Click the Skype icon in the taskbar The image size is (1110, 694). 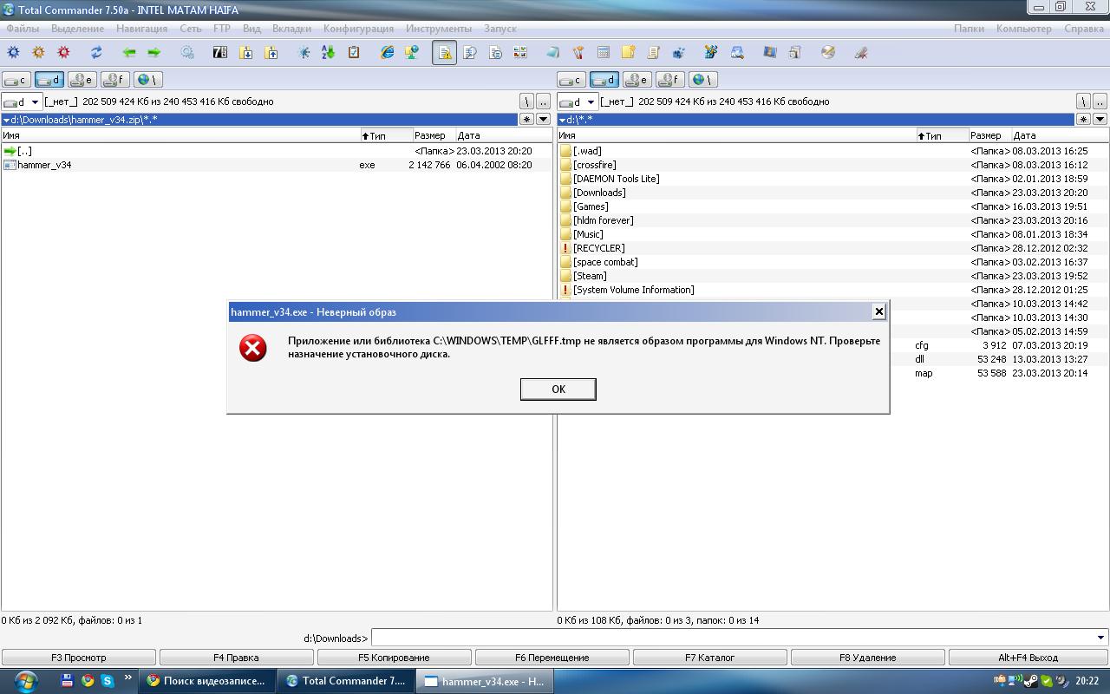(x=108, y=681)
